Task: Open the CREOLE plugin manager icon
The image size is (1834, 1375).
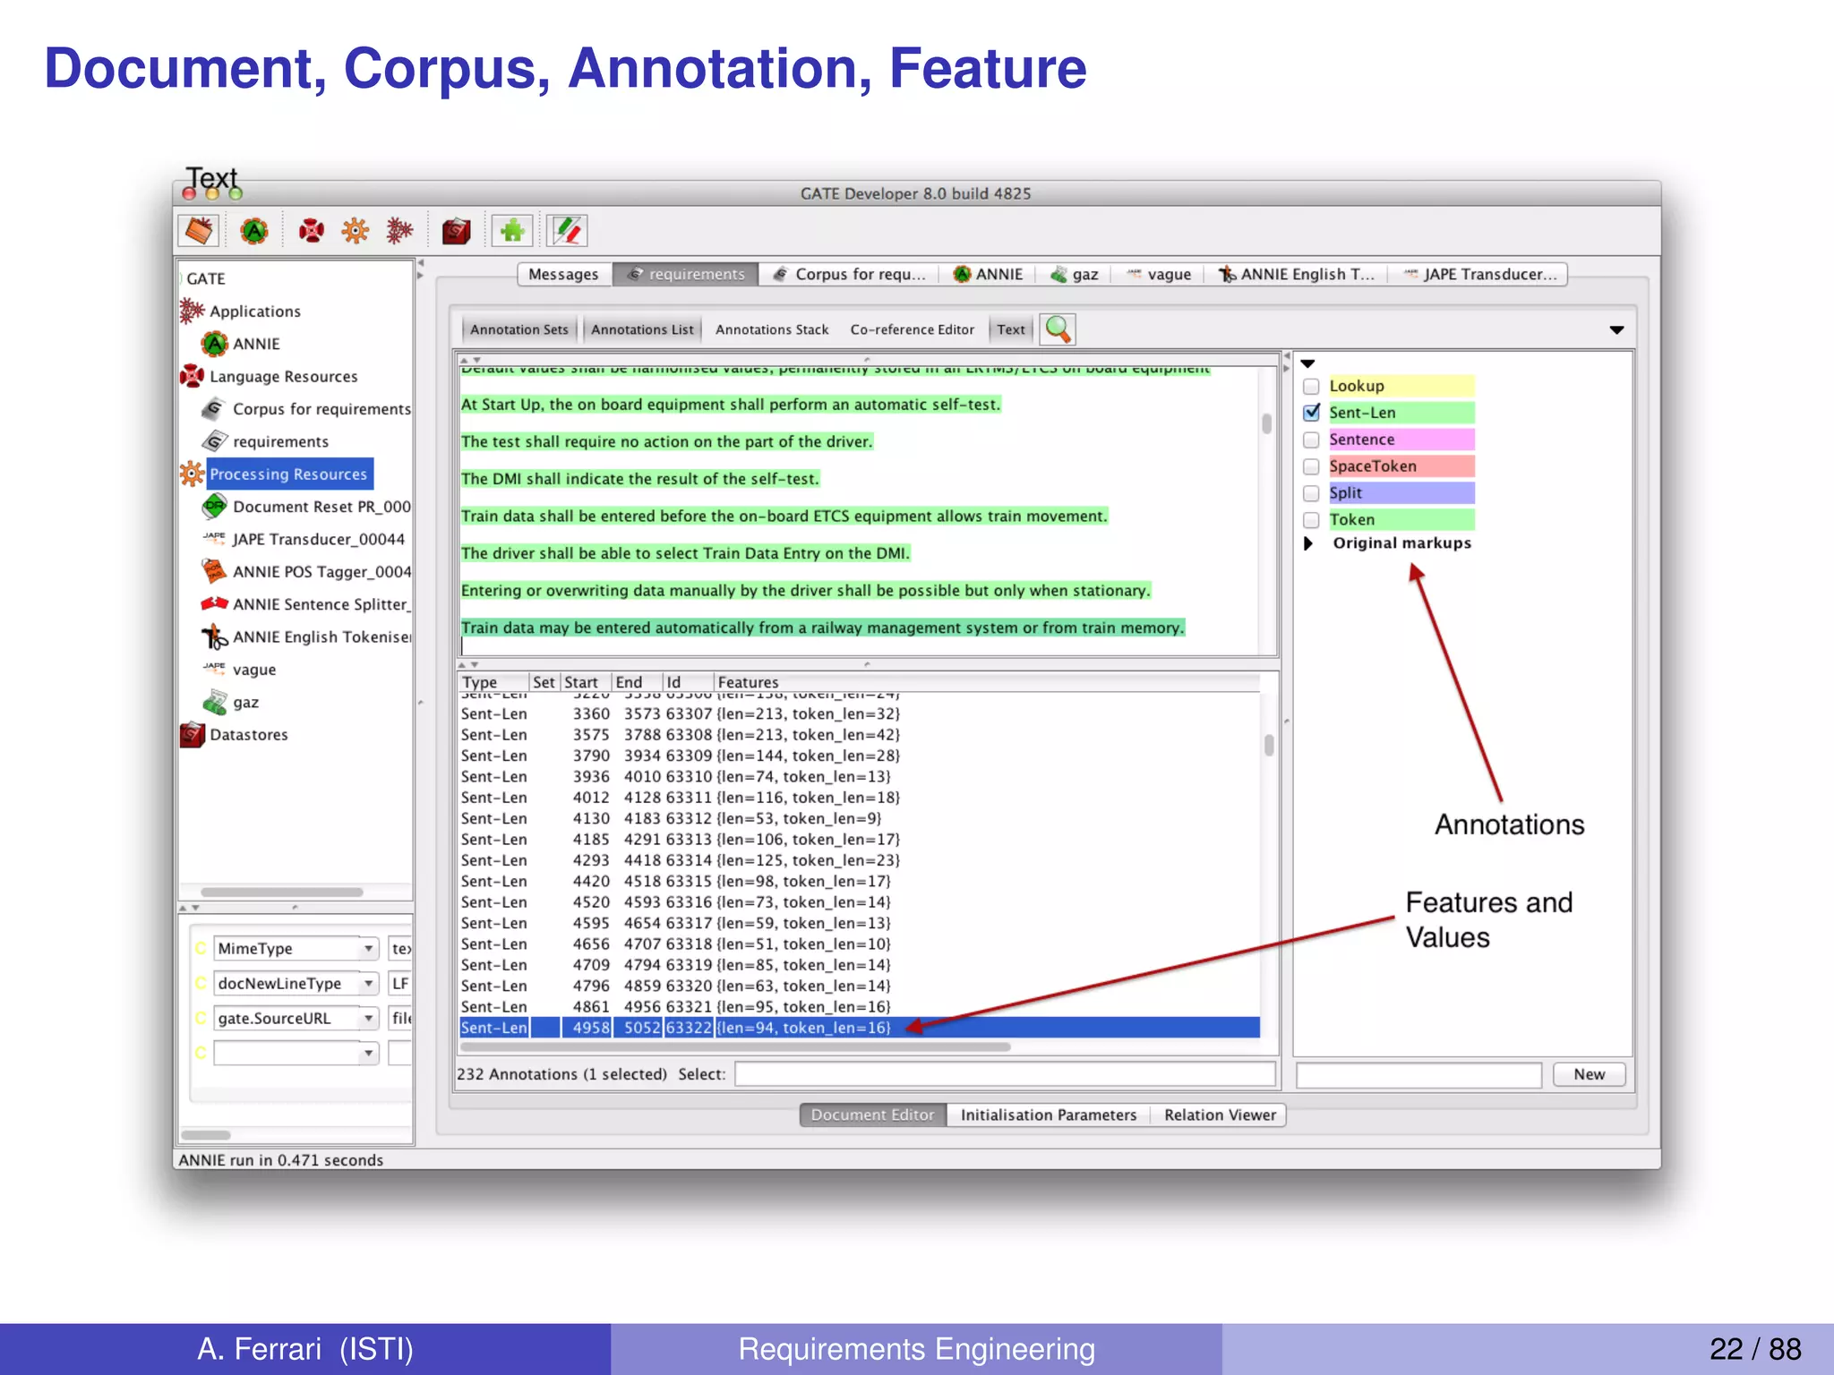Action: coord(512,231)
